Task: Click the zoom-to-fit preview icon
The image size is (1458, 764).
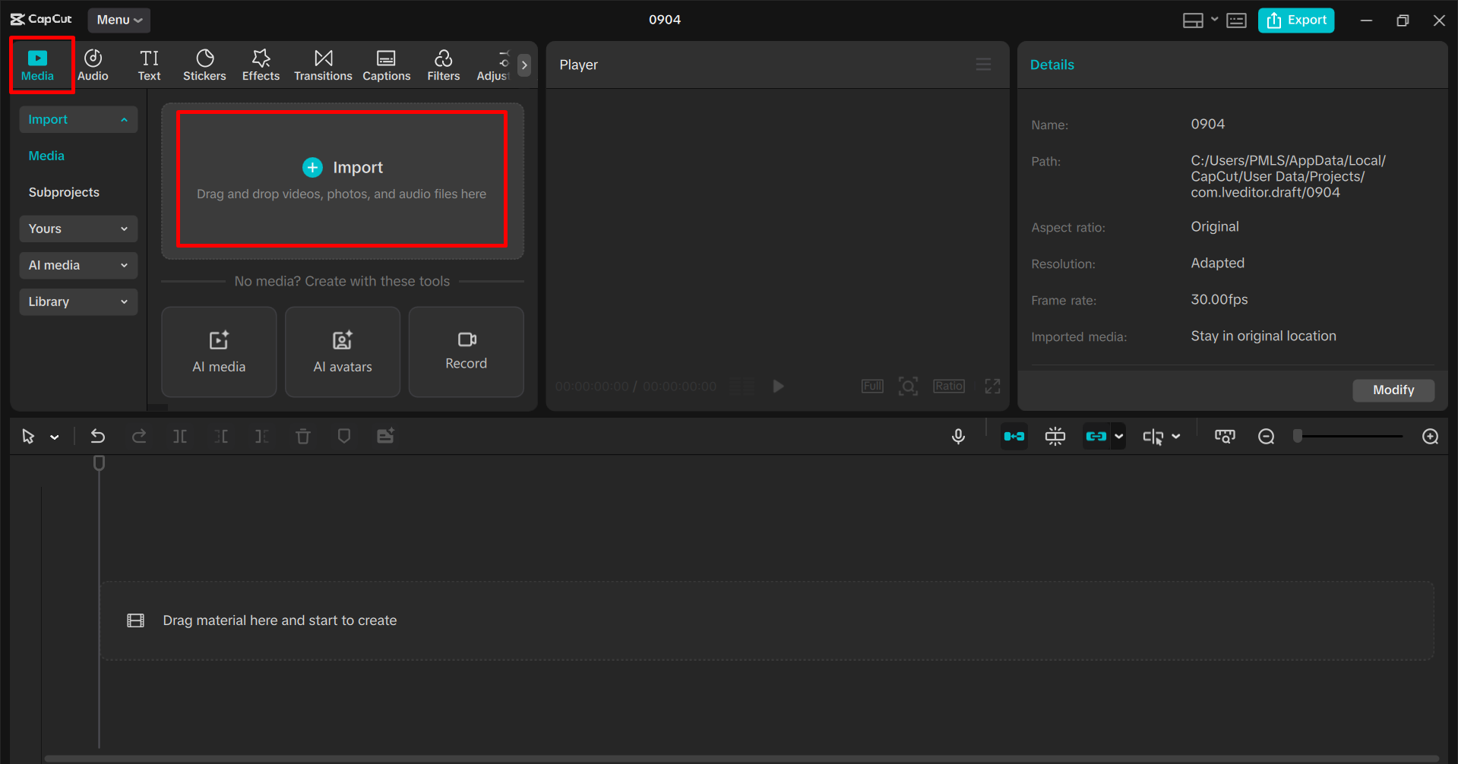Action: click(908, 386)
